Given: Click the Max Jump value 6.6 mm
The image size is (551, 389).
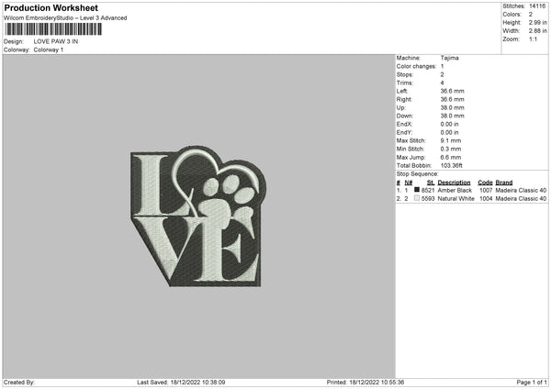Looking at the screenshot, I should coord(451,157).
